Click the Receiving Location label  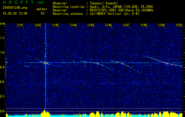[x=69, y=7]
